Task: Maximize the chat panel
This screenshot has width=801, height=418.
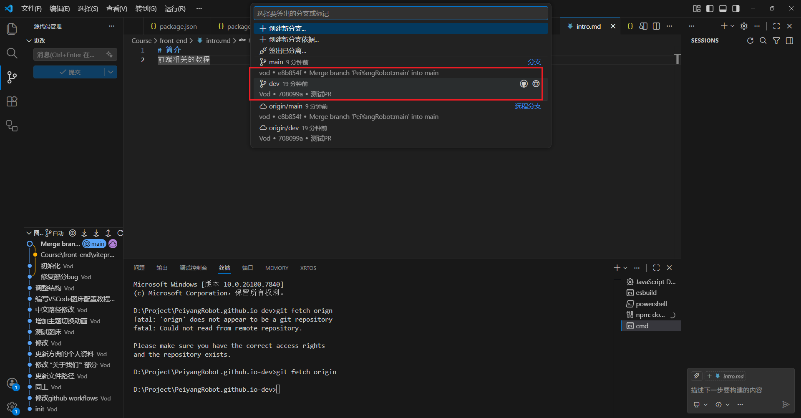Action: coord(776,26)
